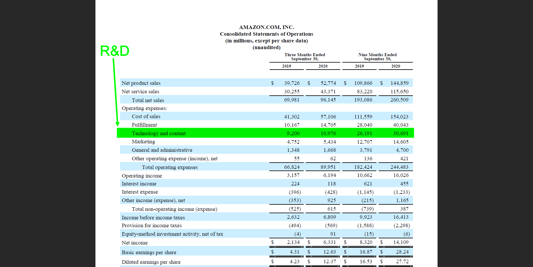Select the cost of sales value 111,559
533x267 pixels.
click(x=363, y=117)
